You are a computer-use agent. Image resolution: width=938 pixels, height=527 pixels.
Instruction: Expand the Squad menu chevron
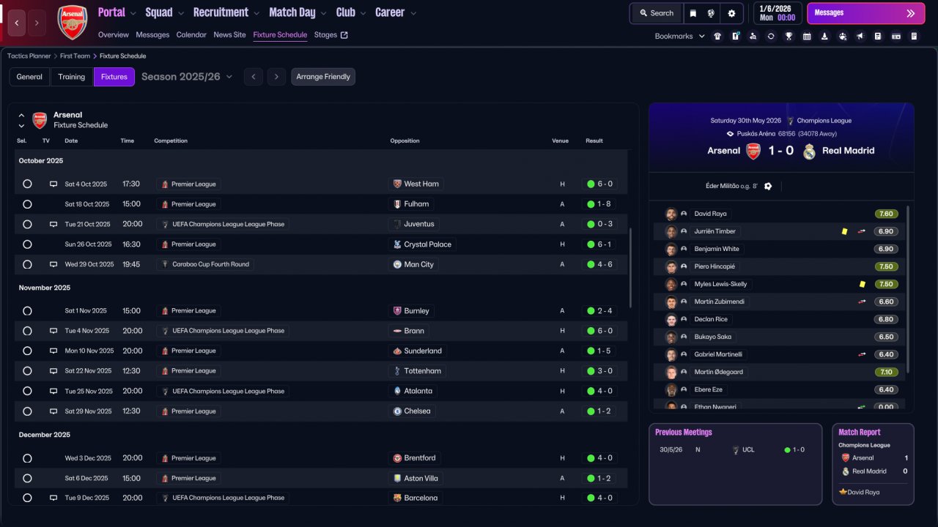point(180,13)
